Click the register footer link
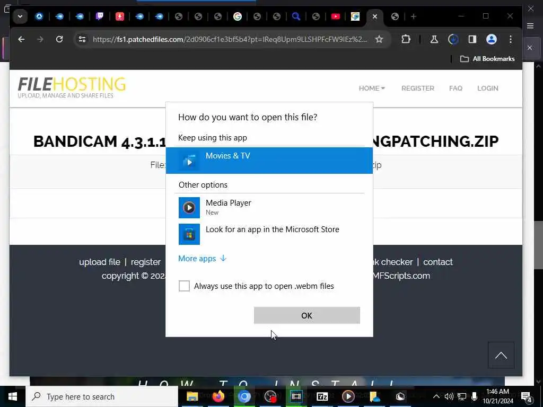The height and width of the screenshot is (407, 543). (x=146, y=262)
